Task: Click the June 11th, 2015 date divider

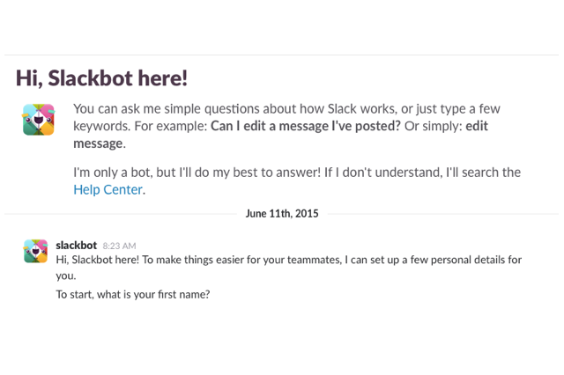Action: point(282,214)
